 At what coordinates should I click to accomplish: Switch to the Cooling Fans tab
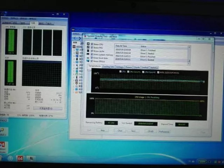click(x=108, y=67)
